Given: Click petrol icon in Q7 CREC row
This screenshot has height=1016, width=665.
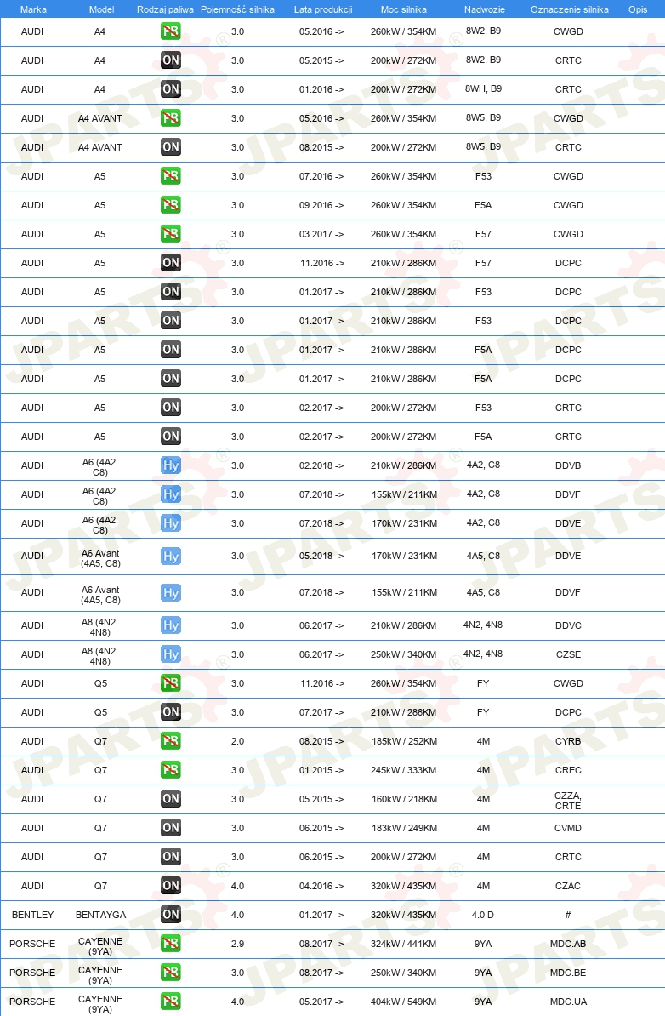Looking at the screenshot, I should [x=171, y=770].
